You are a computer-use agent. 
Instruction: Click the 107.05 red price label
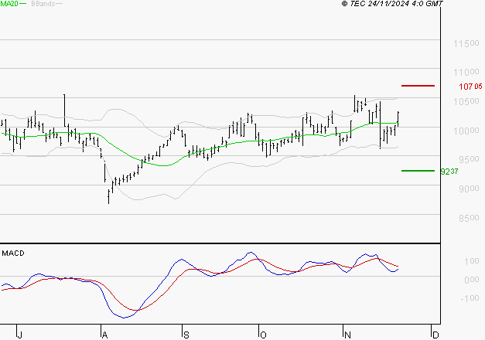470,87
